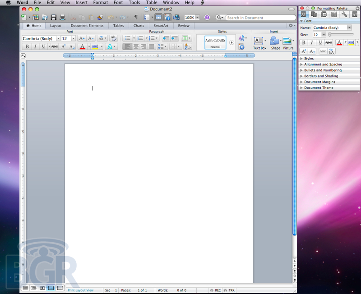The width and height of the screenshot is (361, 294).
Task: Switch to the Document Elements tab
Action: pos(87,26)
